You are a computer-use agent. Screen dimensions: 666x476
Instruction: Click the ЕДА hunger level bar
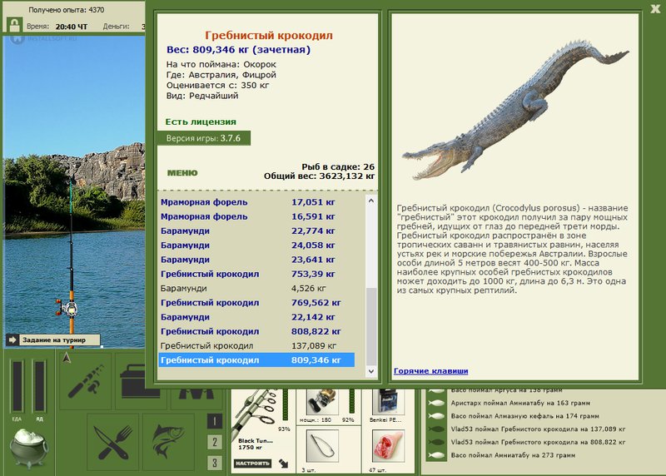pyautogui.click(x=17, y=386)
